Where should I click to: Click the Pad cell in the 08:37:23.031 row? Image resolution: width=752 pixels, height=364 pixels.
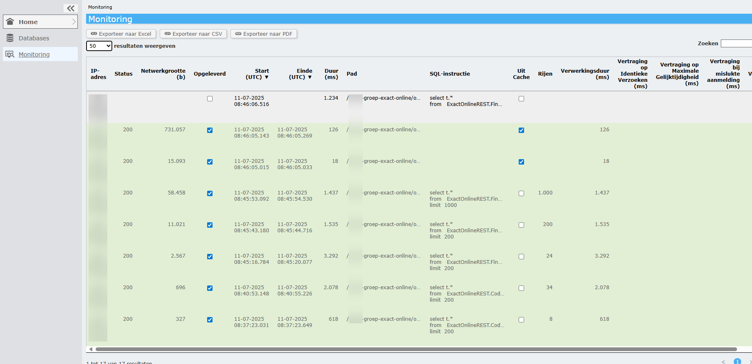tap(383, 319)
